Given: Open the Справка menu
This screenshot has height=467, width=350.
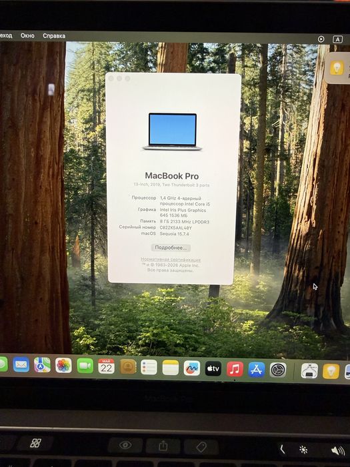Looking at the screenshot, I should 54,36.
